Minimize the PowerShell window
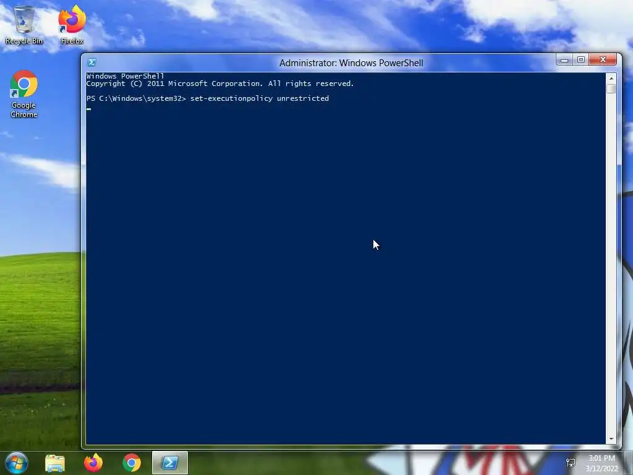 (564, 60)
